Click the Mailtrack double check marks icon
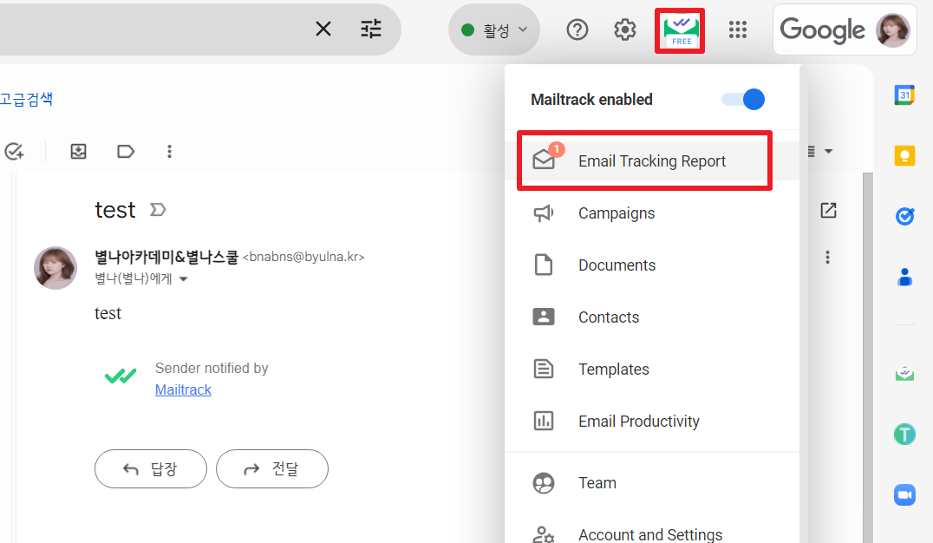Screen dimensions: 933x543 point(121,376)
